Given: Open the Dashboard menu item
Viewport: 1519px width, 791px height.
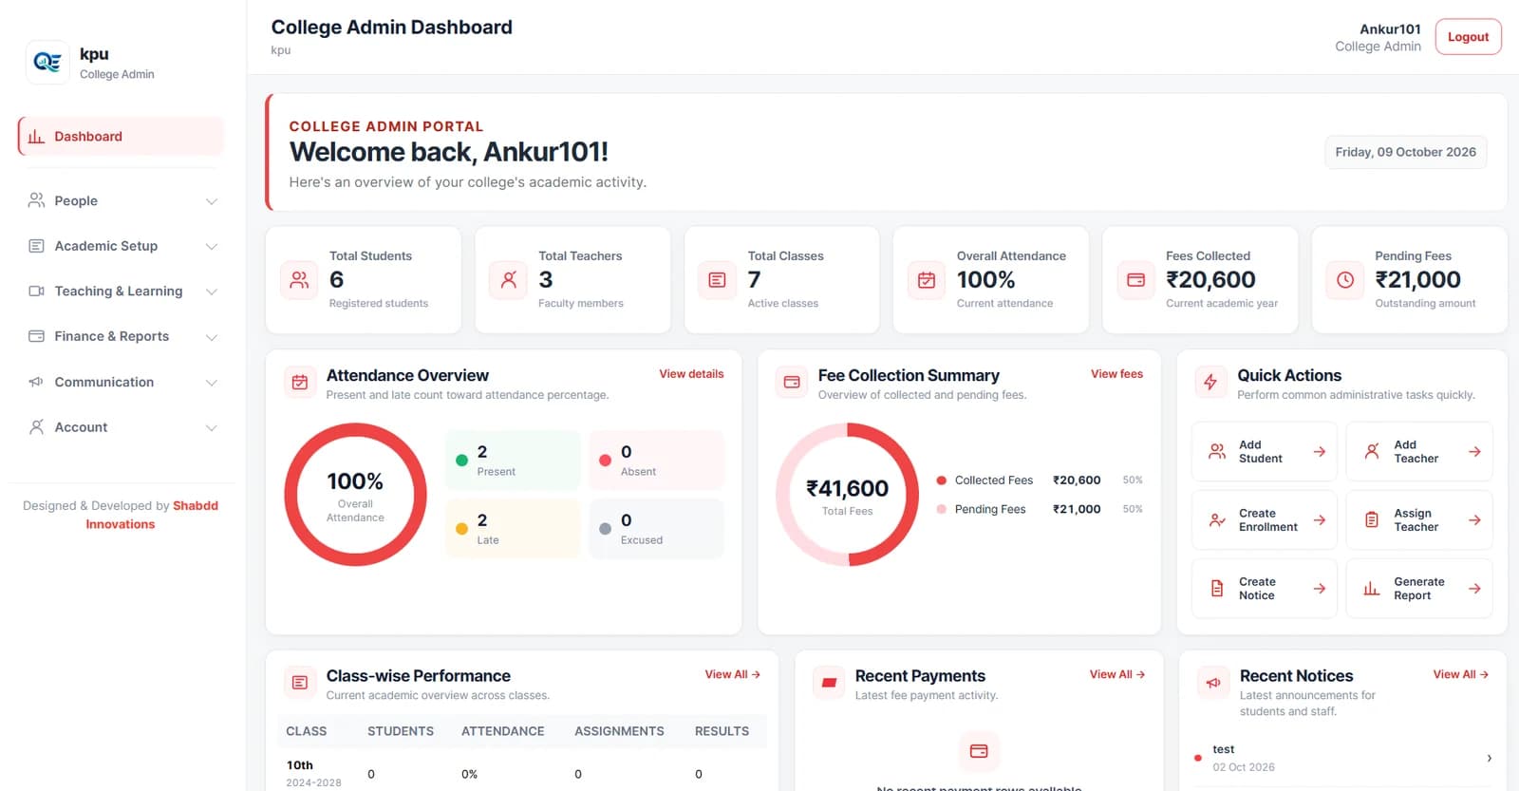Looking at the screenshot, I should pos(121,137).
